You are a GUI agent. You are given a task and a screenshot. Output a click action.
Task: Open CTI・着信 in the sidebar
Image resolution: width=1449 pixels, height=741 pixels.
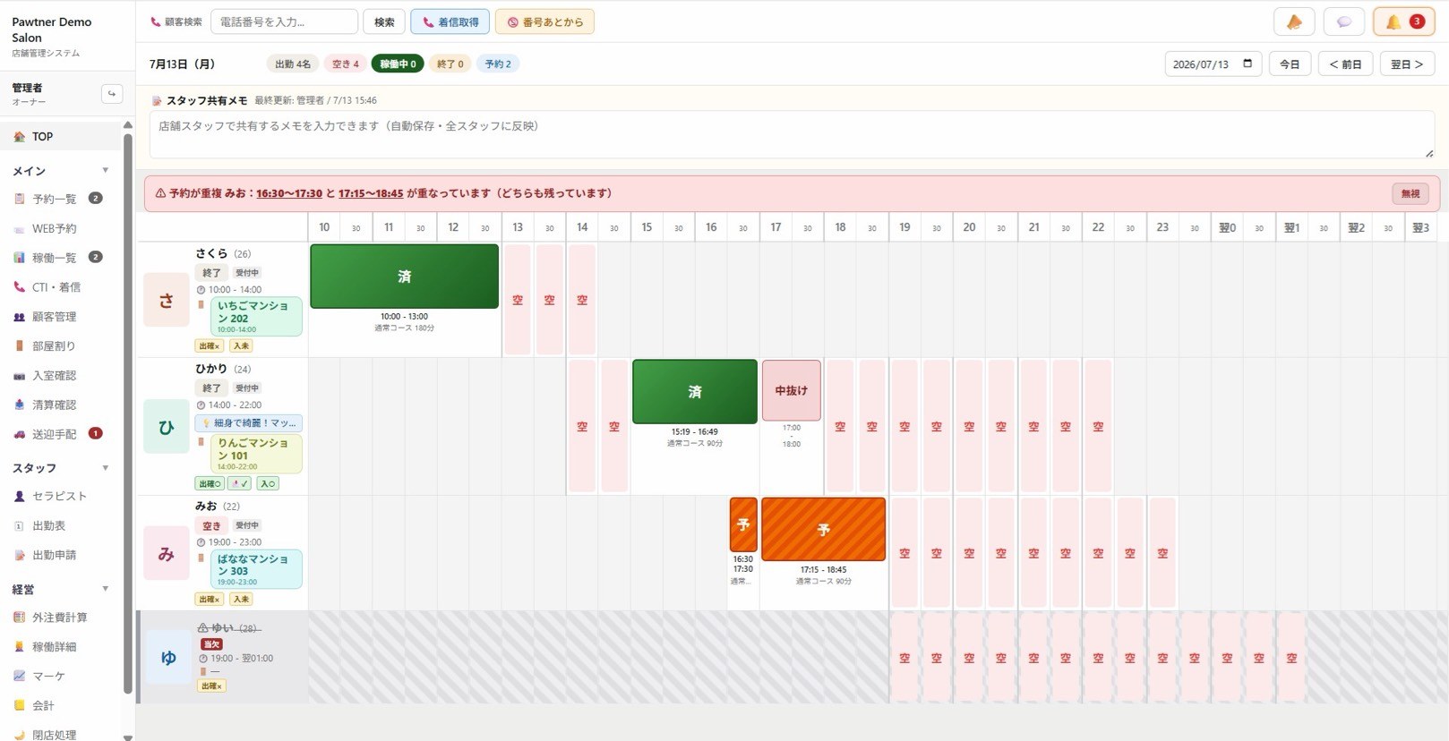point(61,287)
